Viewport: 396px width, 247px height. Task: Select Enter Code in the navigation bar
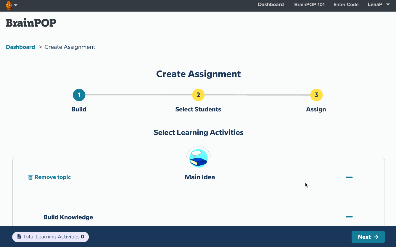[346, 4]
